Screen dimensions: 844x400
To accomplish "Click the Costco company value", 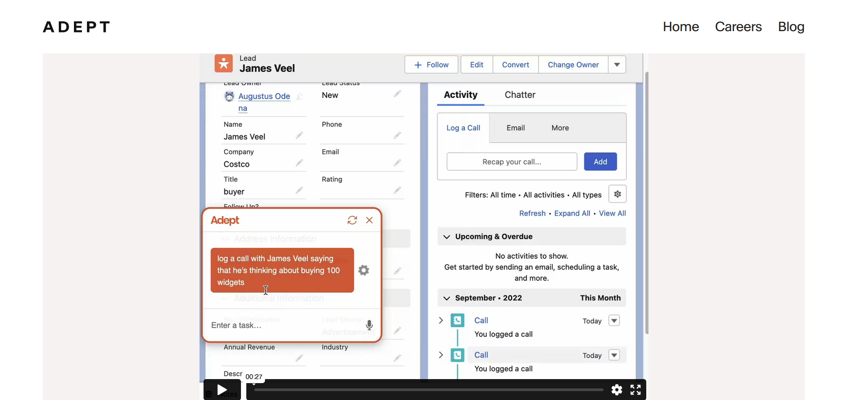I will point(236,164).
